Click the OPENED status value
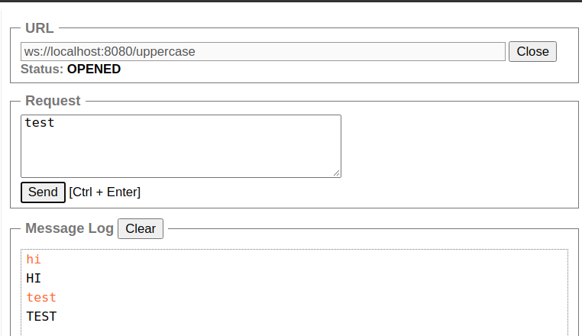Screen dimensions: 582x336 point(94,69)
